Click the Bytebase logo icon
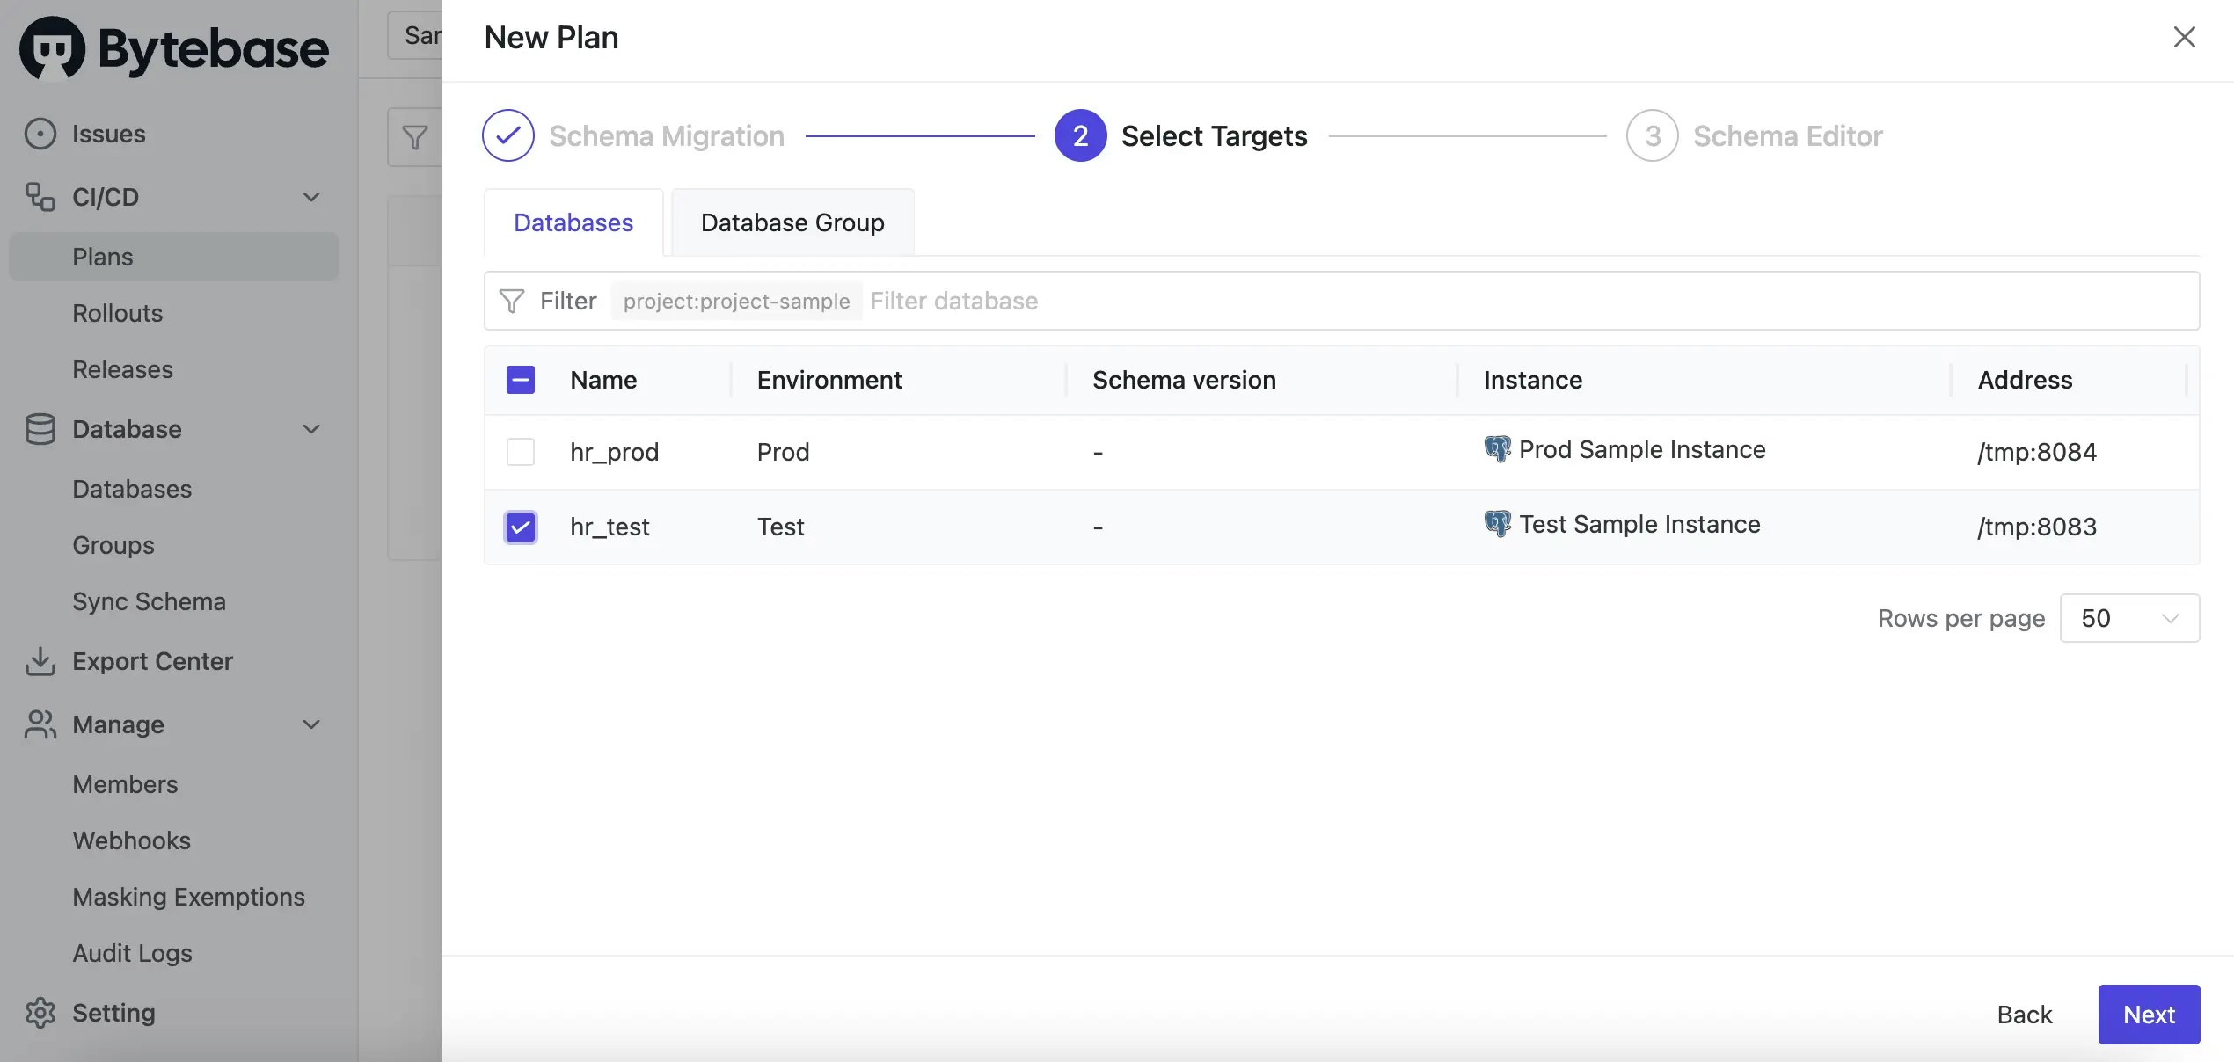Viewport: 2234px width, 1062px height. [x=52, y=48]
